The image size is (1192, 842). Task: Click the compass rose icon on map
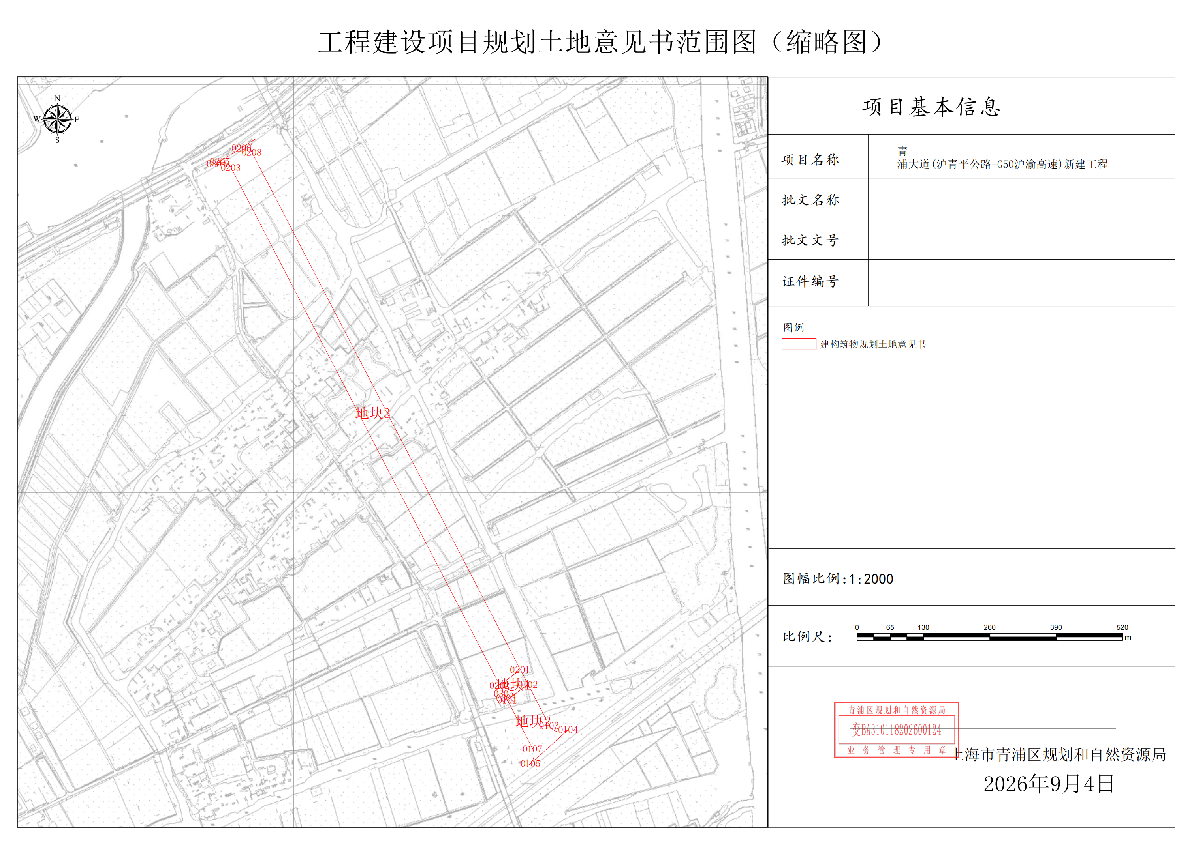pyautogui.click(x=57, y=119)
